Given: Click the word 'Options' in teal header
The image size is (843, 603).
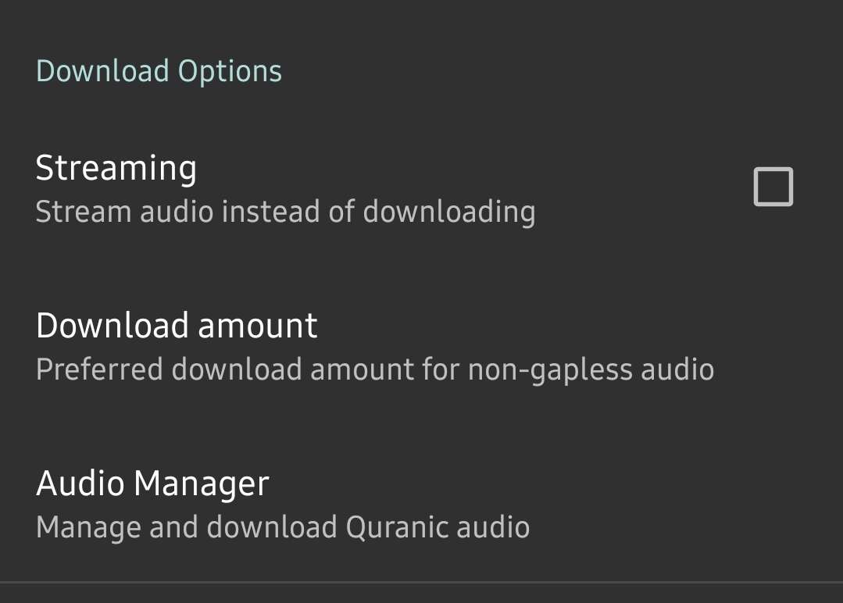Looking at the screenshot, I should tap(230, 73).
